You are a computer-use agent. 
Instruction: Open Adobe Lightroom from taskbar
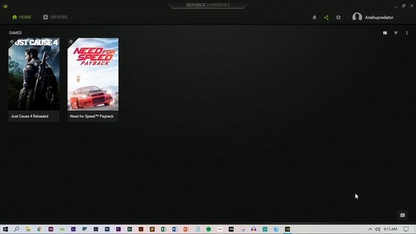click(96, 229)
